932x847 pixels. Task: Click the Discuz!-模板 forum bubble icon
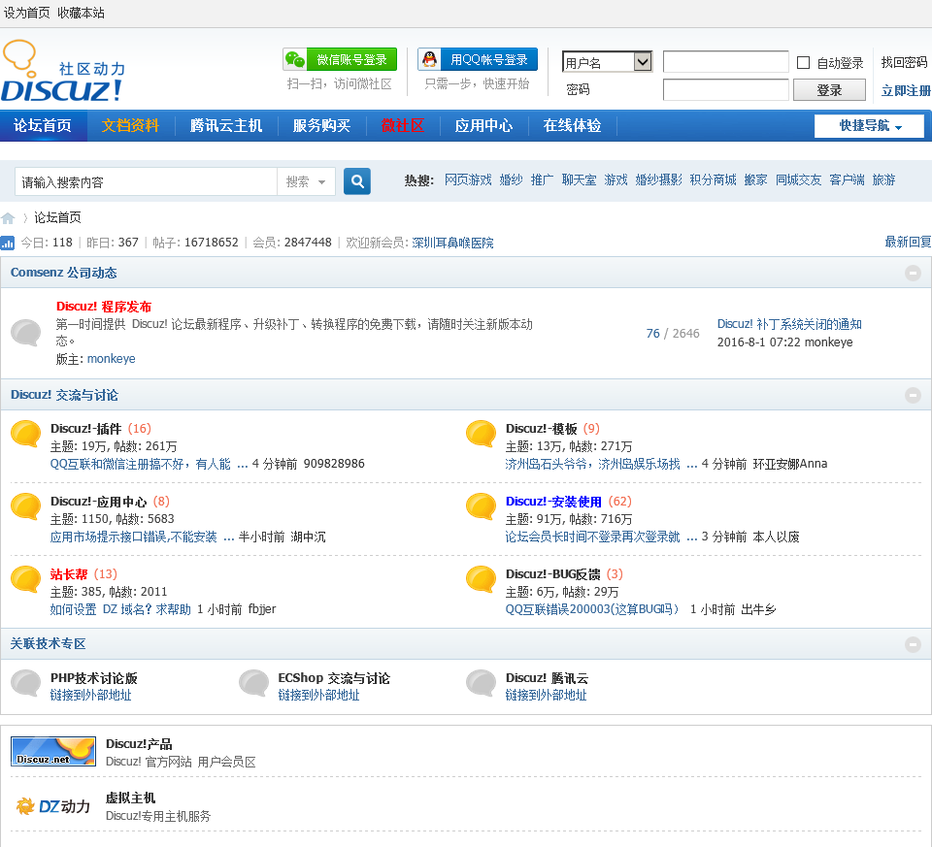pos(482,434)
